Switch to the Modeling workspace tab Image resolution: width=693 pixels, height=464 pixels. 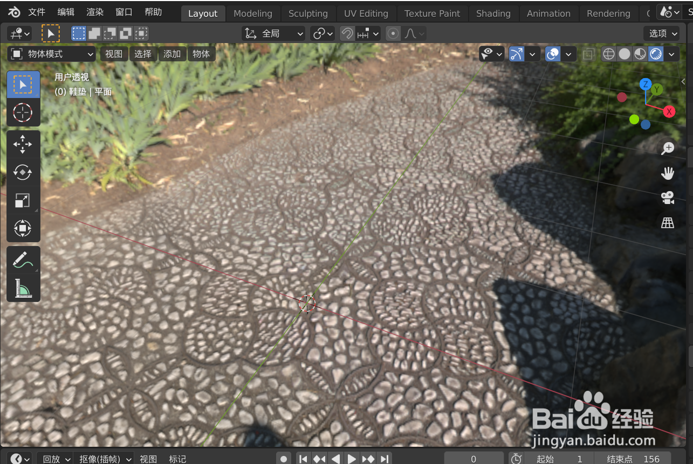tap(253, 13)
